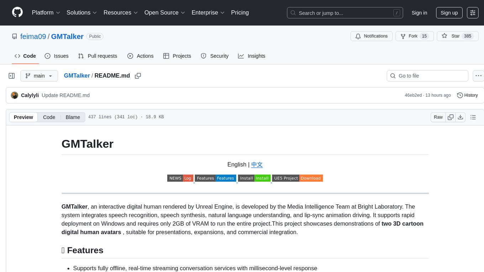This screenshot has width=484, height=272.
Task: Click the '437 lines (341 loc) · 18.9 KB' text
Action: click(x=126, y=117)
